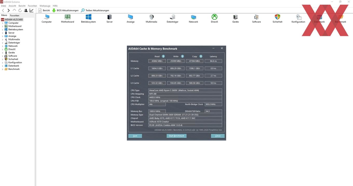Refresh the current page

click(x=20, y=10)
